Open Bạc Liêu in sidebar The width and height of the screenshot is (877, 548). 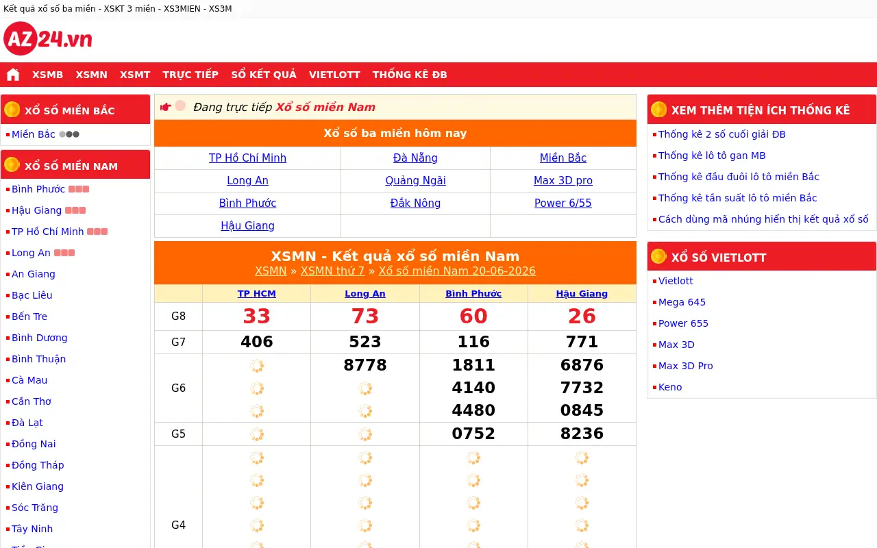point(32,295)
